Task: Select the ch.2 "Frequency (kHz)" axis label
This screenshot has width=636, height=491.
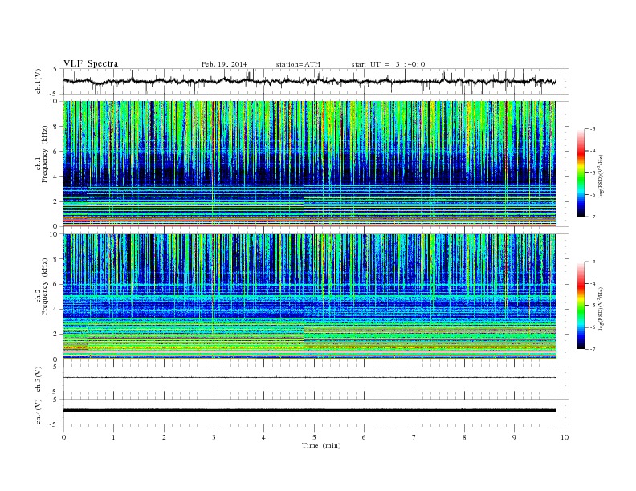Action: (x=45, y=286)
